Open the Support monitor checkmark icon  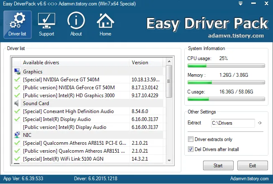[x=46, y=25]
